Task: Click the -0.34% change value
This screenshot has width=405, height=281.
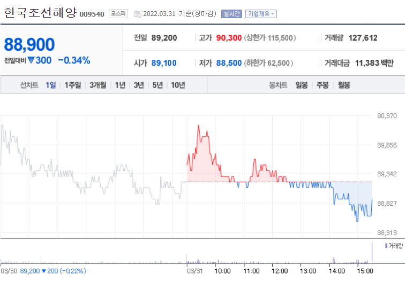Action: pyautogui.click(x=74, y=60)
